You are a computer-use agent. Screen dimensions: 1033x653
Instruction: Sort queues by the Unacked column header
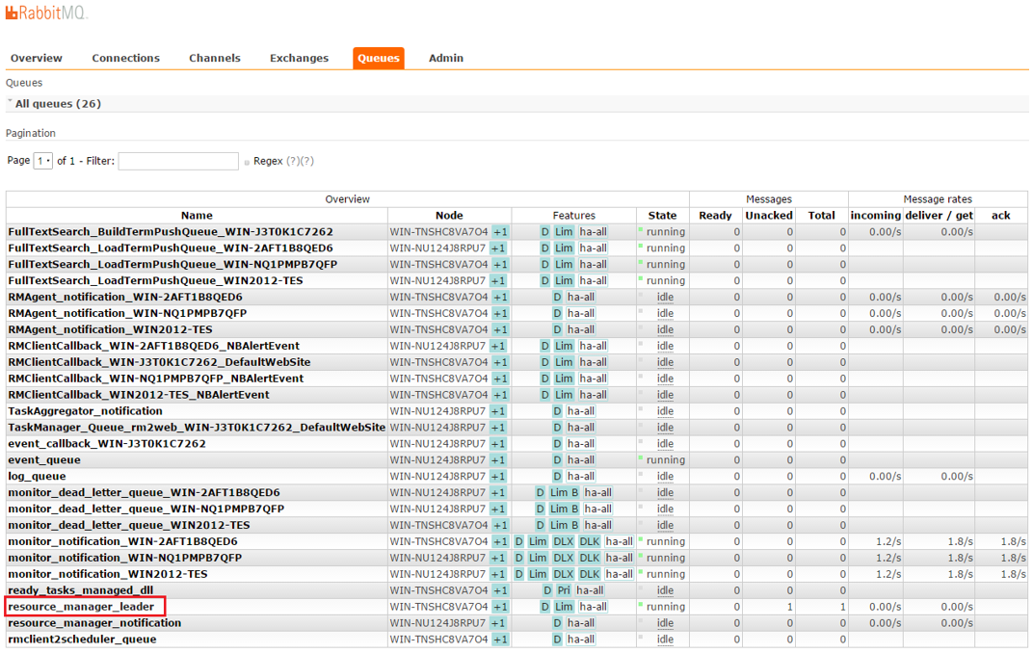click(x=768, y=216)
